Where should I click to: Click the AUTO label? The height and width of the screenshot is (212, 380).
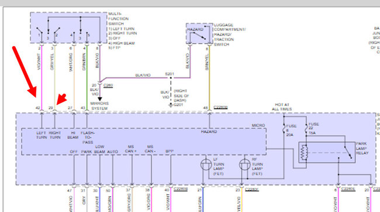pyautogui.click(x=112, y=152)
